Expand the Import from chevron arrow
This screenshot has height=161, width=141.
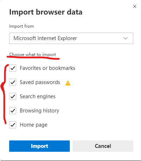click(125, 38)
